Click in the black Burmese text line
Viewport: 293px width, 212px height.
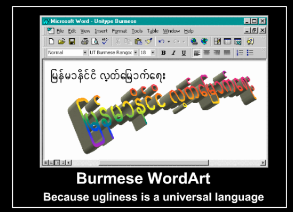pyautogui.click(x=108, y=77)
